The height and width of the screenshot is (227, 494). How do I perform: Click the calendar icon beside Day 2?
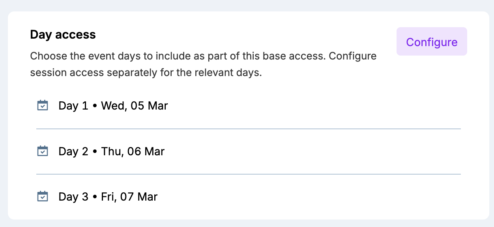(x=43, y=151)
